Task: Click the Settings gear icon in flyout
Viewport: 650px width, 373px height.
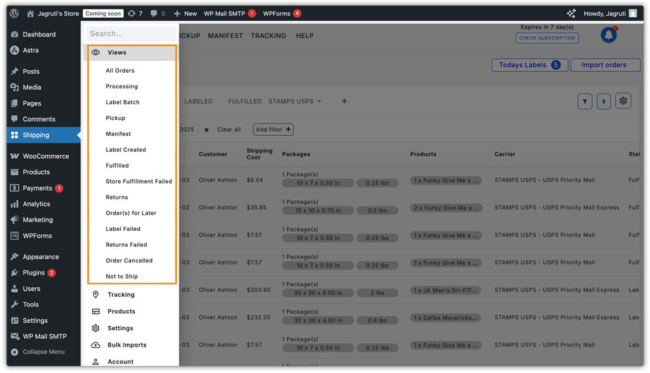Action: [96, 328]
